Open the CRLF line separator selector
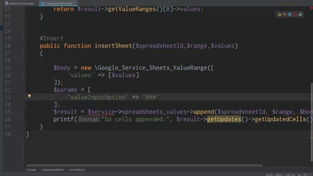This screenshot has height=176, width=313. pos(279,175)
